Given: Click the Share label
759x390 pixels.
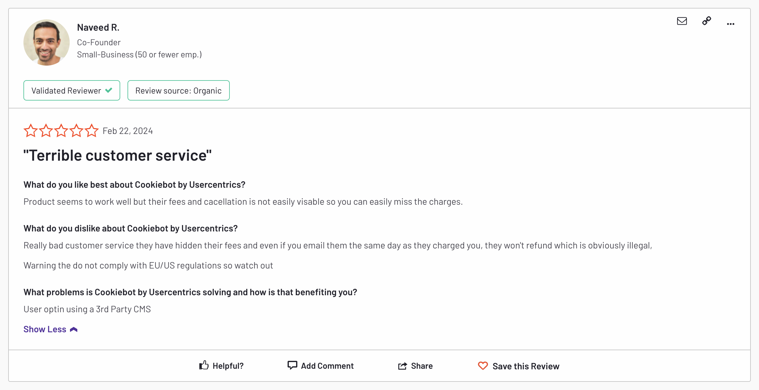Looking at the screenshot, I should tap(422, 366).
